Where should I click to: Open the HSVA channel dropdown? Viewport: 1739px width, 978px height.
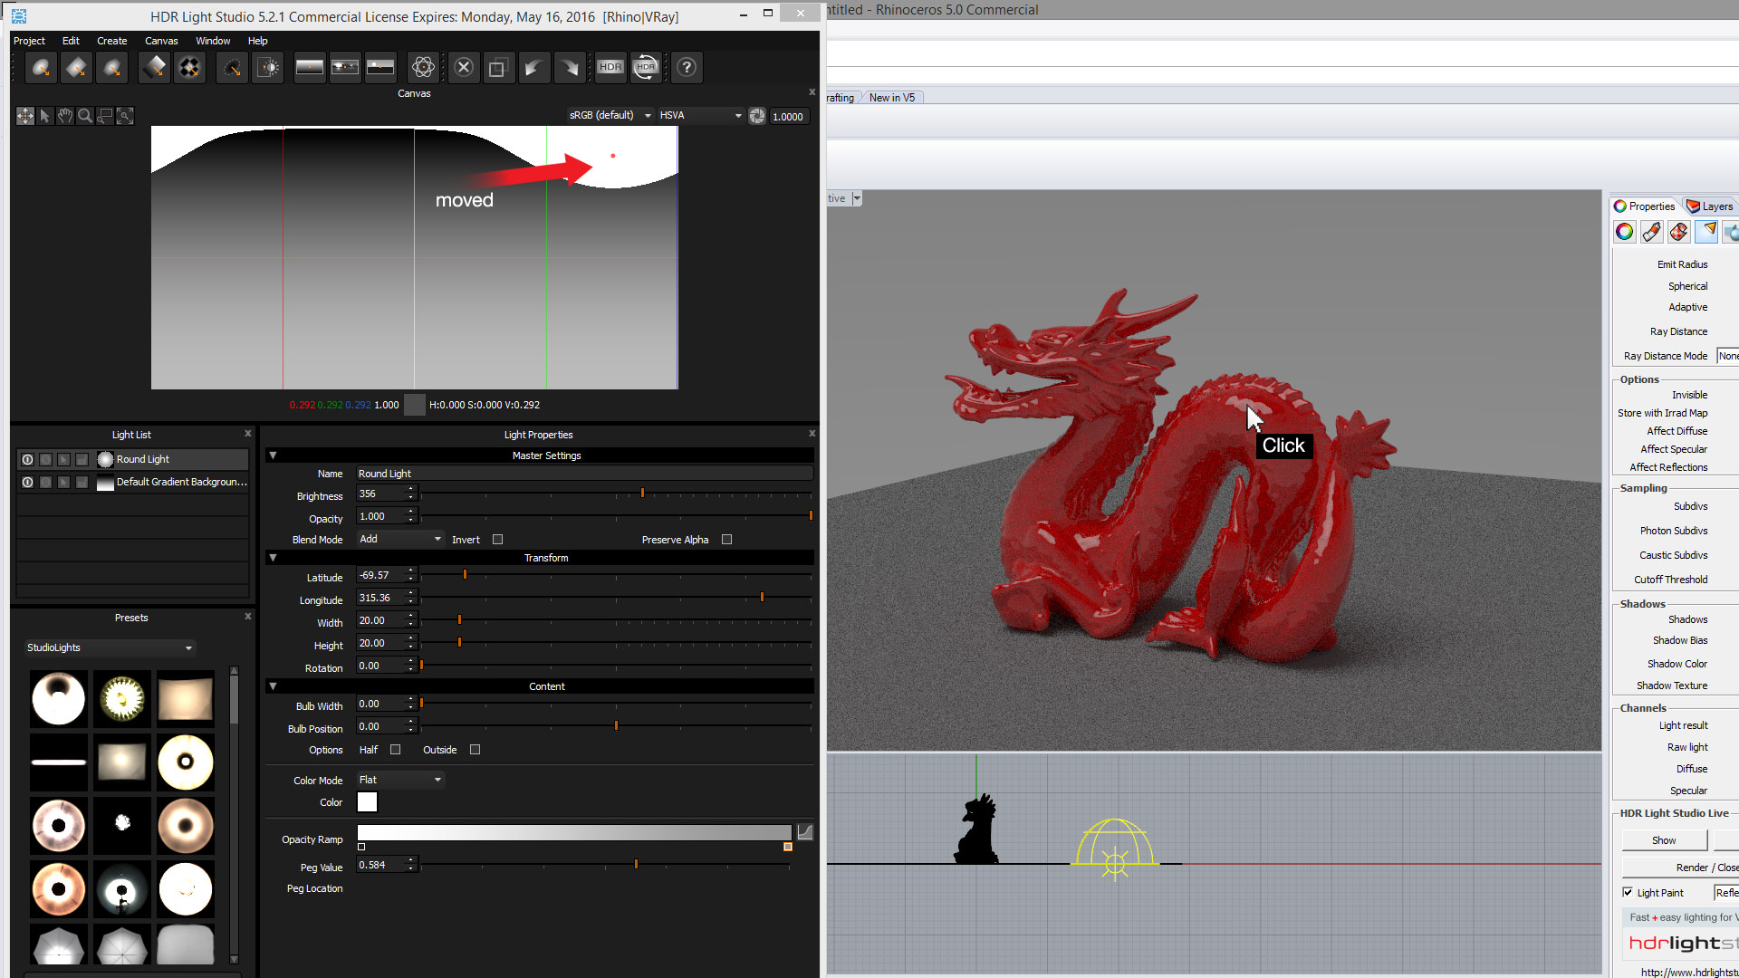tap(700, 115)
